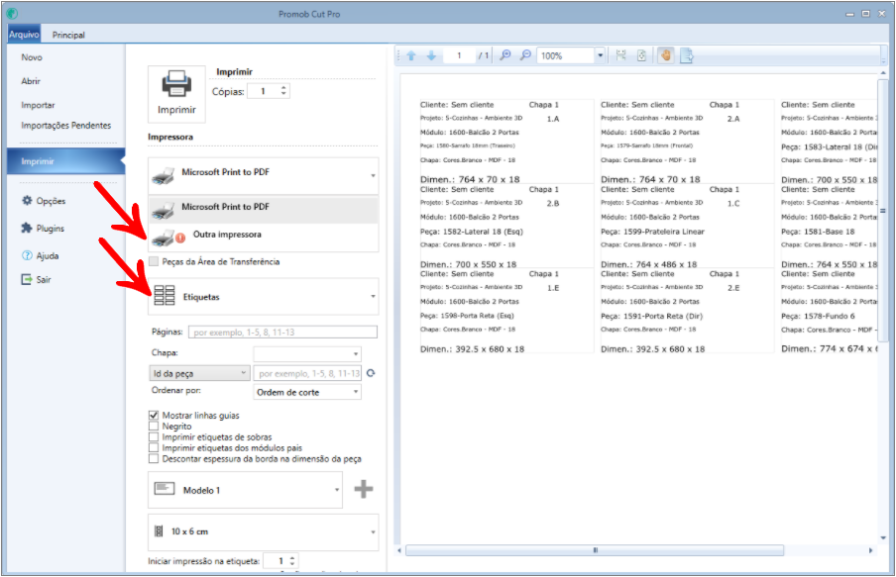This screenshot has height=577, width=896.
Task: Click the Cópias stepper arrows
Action: coord(283,91)
